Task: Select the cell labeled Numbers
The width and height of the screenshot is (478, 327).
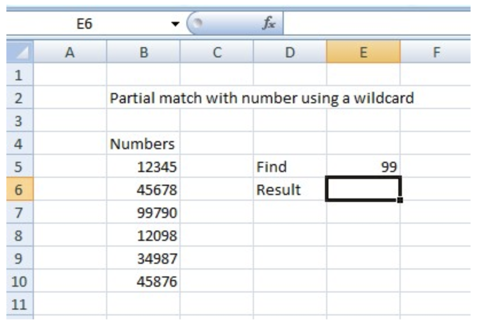Action: (143, 144)
